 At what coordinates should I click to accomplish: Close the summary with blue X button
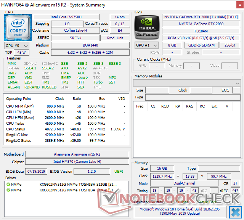point(236,212)
